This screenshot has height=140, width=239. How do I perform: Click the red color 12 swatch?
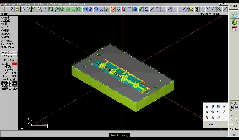tap(15, 64)
